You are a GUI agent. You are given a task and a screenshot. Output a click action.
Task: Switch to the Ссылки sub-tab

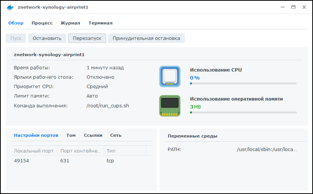pyautogui.click(x=93, y=135)
